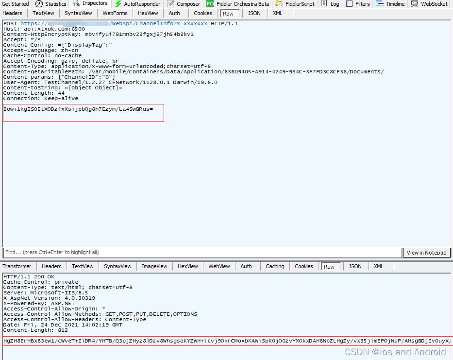Open the Transformer response tab

point(17,266)
